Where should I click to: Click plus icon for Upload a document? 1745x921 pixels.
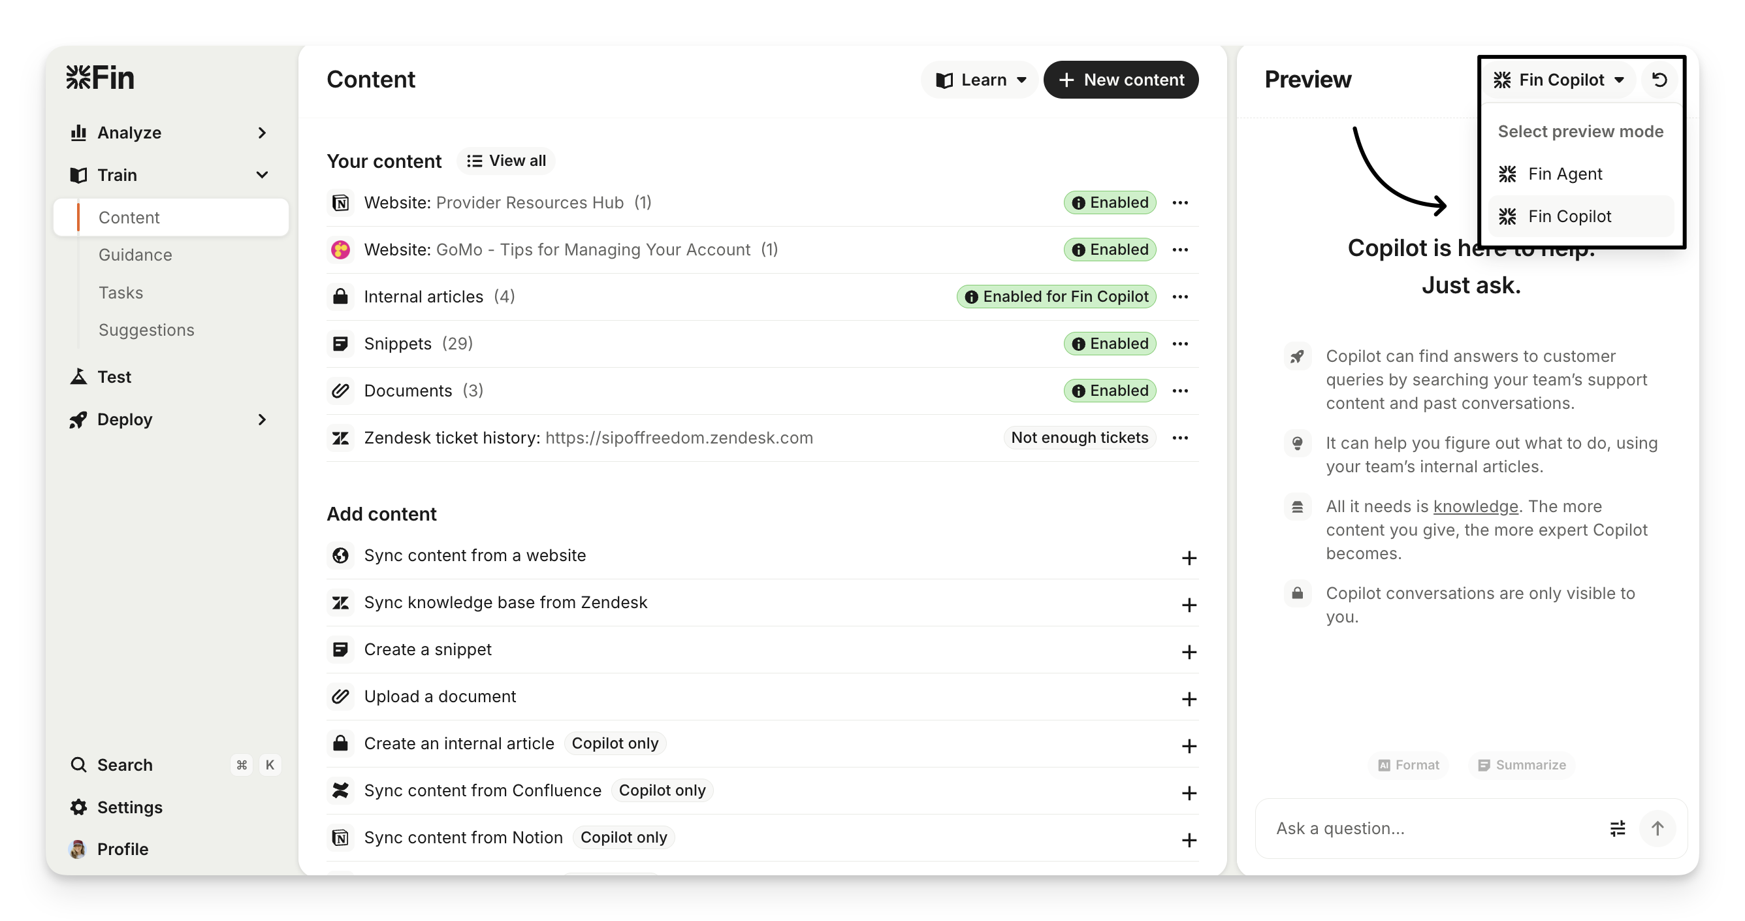[x=1189, y=699]
